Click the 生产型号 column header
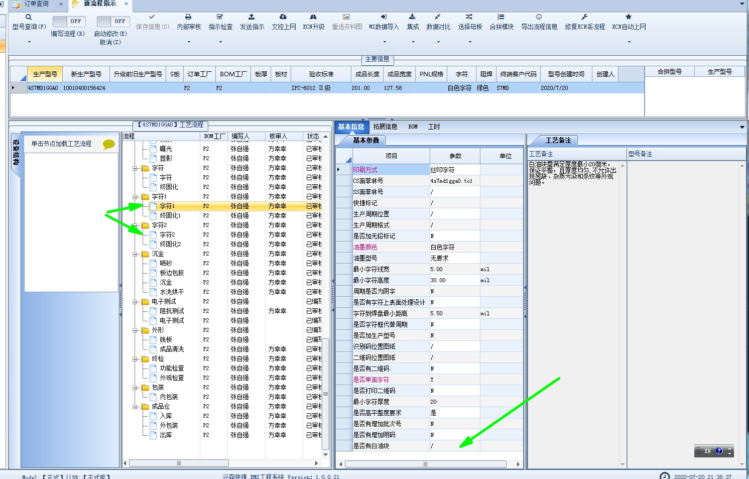This screenshot has width=749, height=479. point(45,74)
